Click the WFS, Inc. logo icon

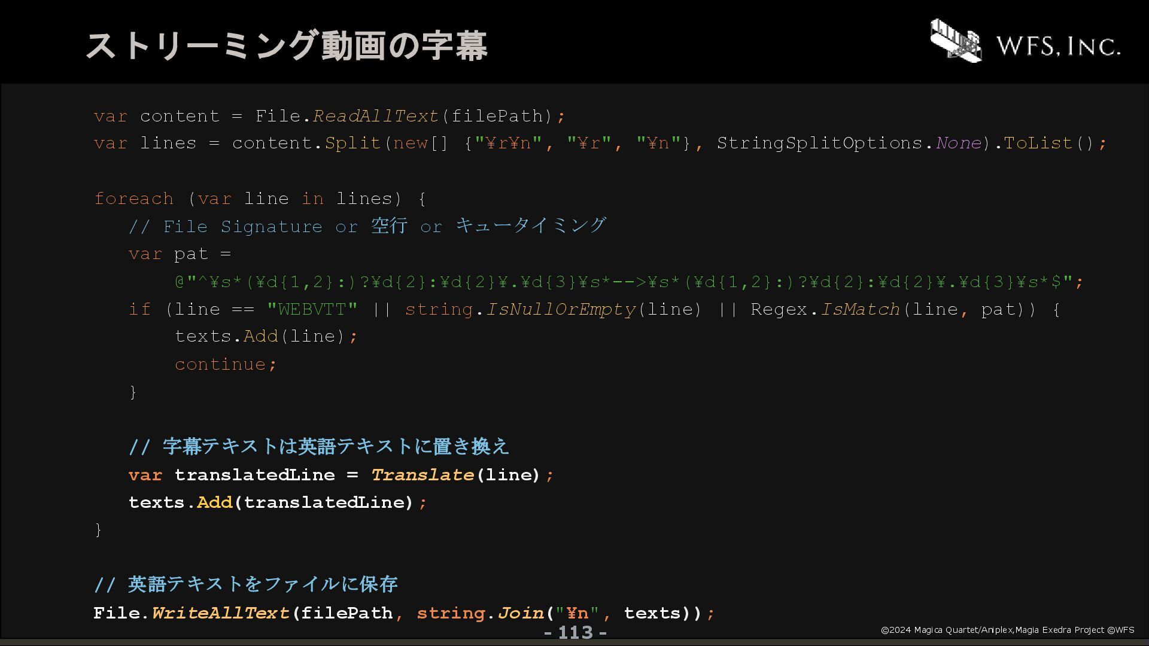(x=956, y=40)
